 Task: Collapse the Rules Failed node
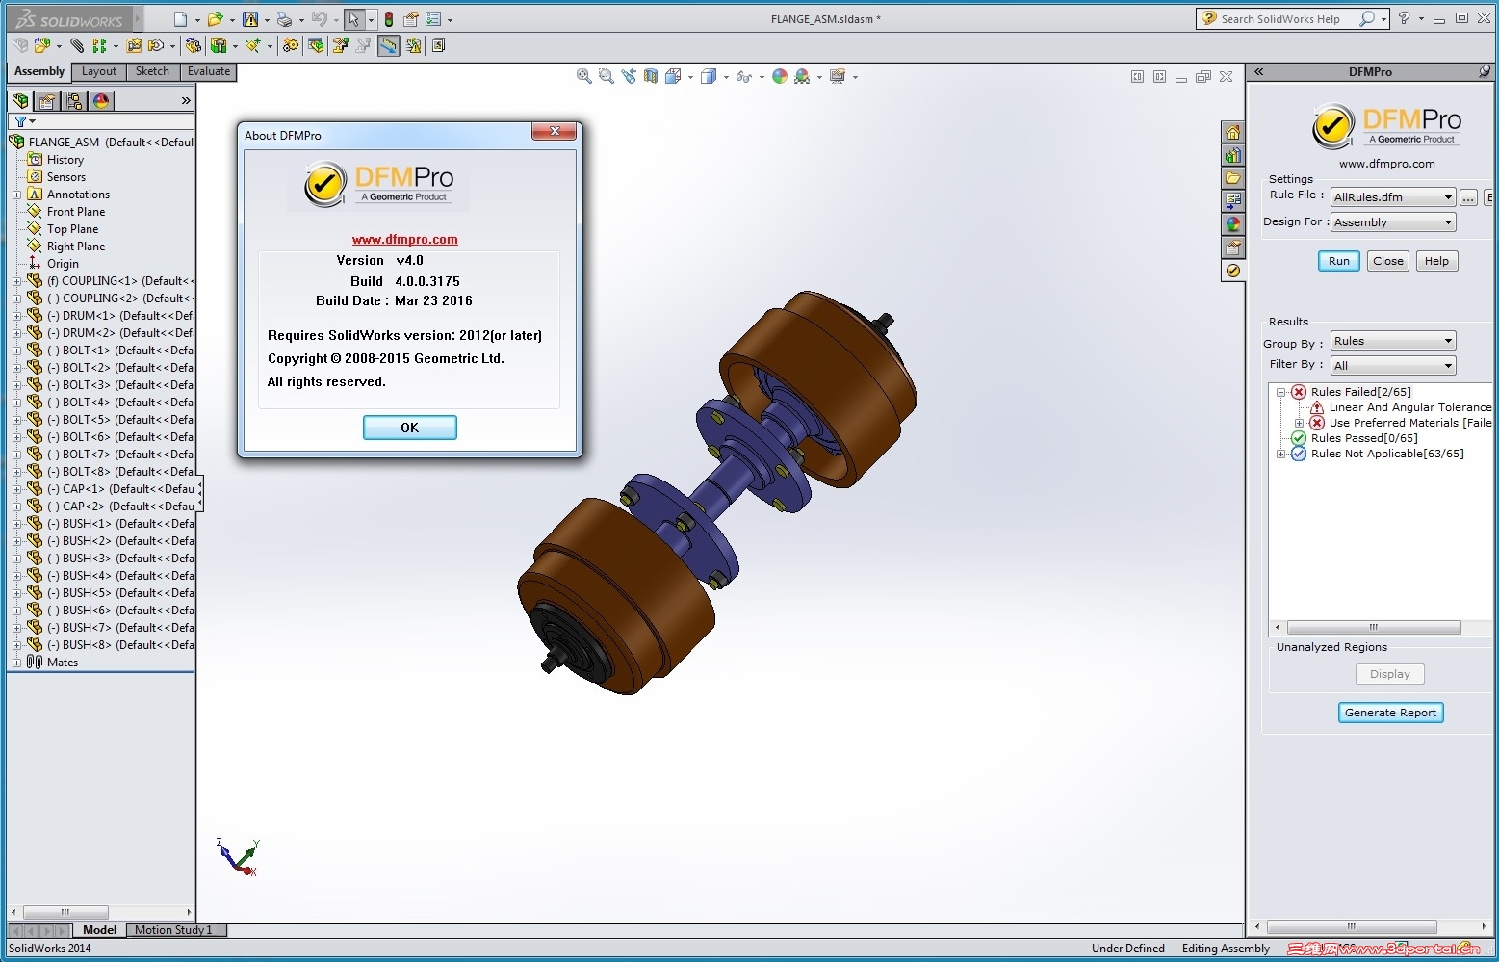point(1281,392)
